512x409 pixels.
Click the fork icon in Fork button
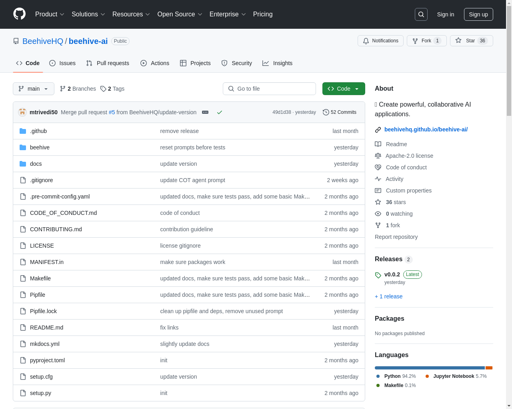415,41
